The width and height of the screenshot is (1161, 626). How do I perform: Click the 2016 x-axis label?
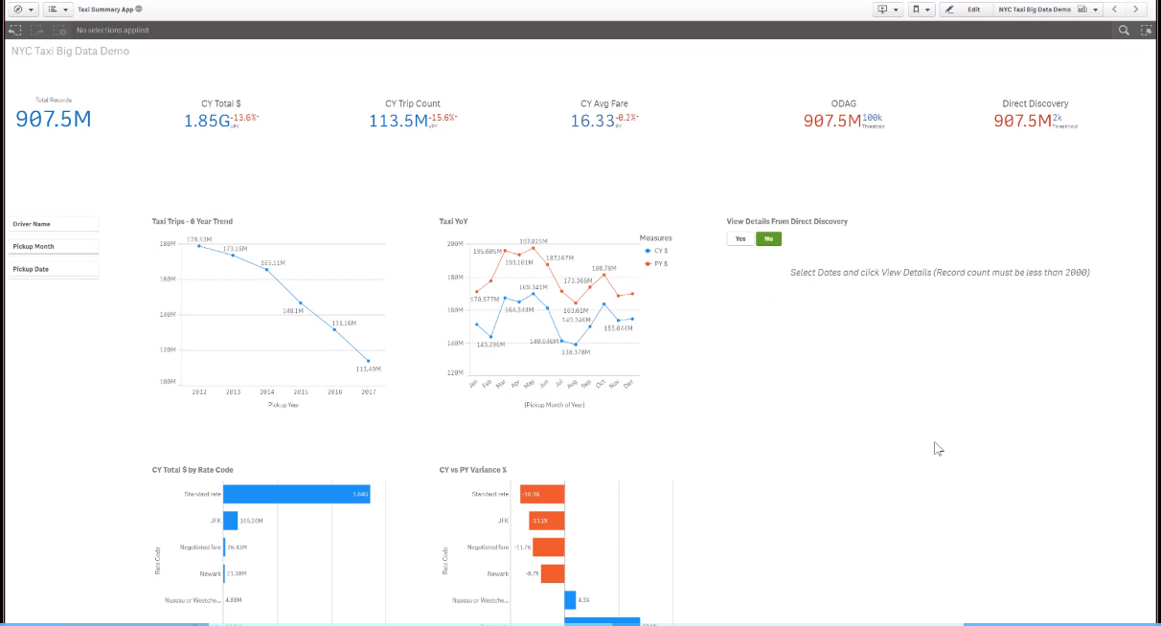coord(334,391)
